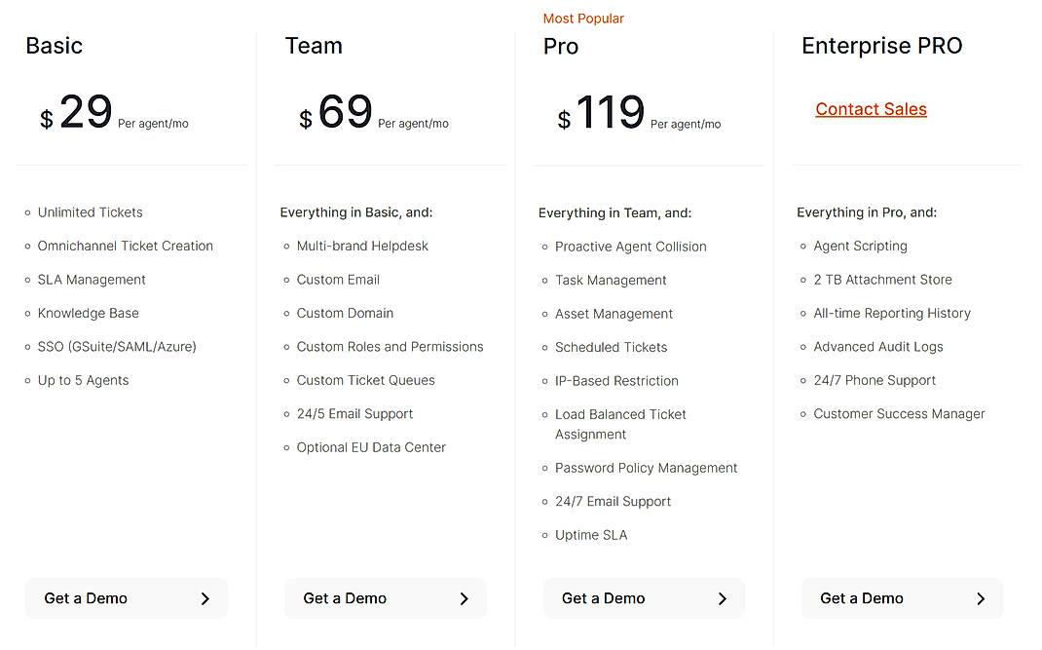
Task: Select the Enterprise PRO plan heading
Action: pos(881,46)
